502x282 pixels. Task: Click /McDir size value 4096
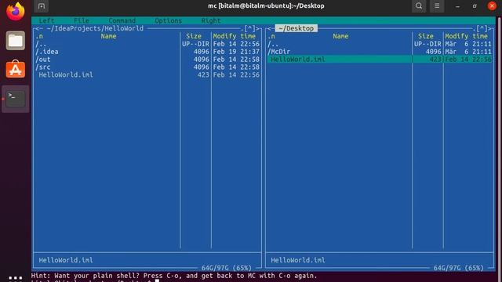434,52
